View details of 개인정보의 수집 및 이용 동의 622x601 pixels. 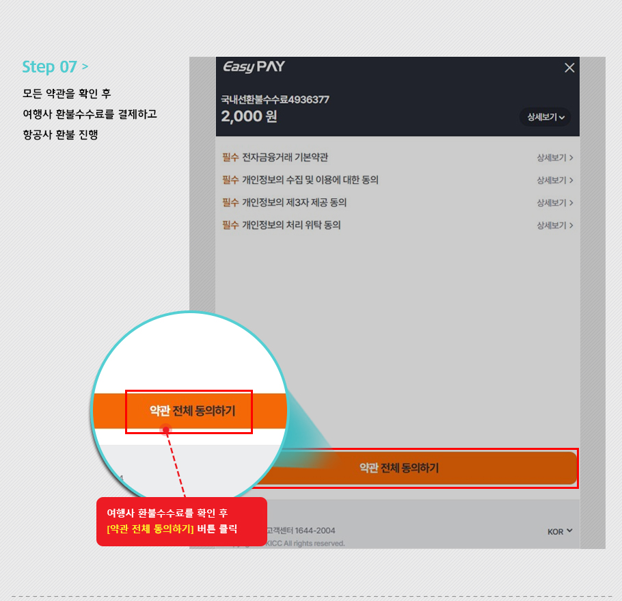(x=554, y=181)
